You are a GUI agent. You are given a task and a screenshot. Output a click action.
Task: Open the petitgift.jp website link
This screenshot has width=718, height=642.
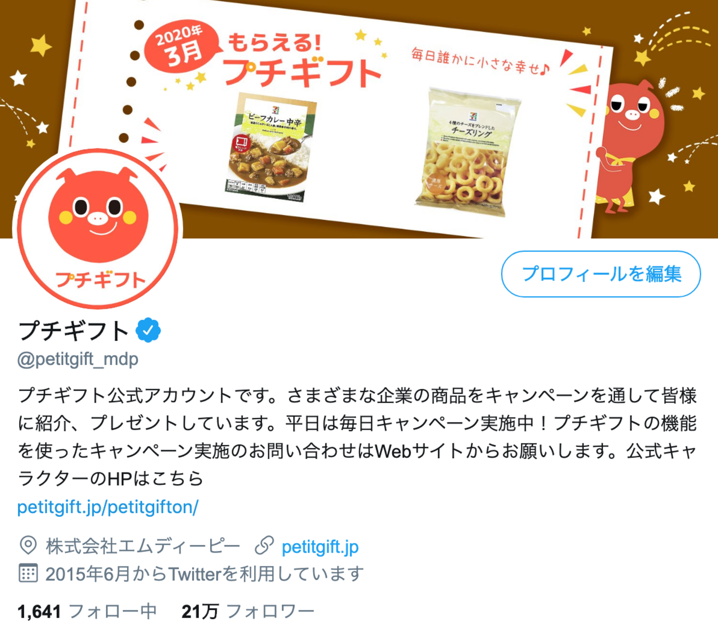pos(320,546)
